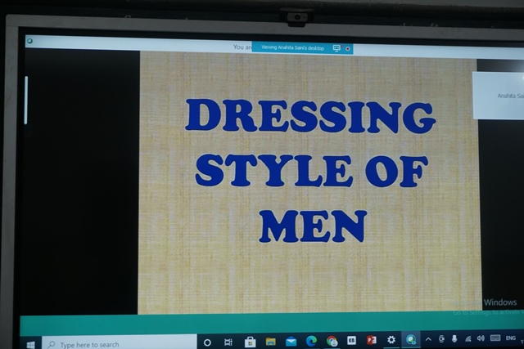
Task: Open the Mail app in taskbar
Action: coord(291,342)
